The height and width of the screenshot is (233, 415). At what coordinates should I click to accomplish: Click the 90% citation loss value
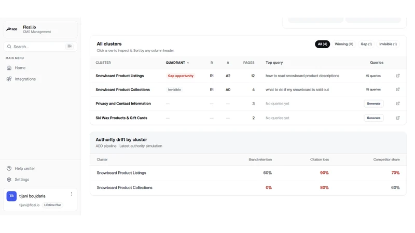point(324,173)
